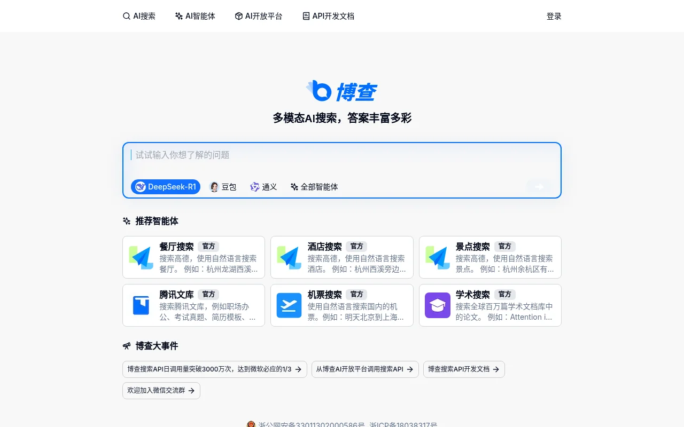Click the search input field
Image resolution: width=684 pixels, height=427 pixels.
[341, 155]
